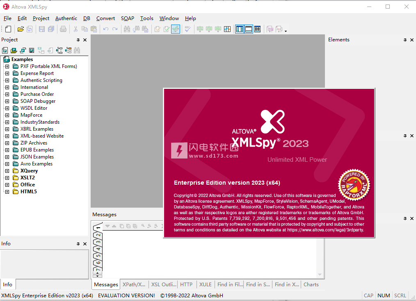Switch to the XULE tab
This screenshot has height=301, width=416.
(x=206, y=284)
